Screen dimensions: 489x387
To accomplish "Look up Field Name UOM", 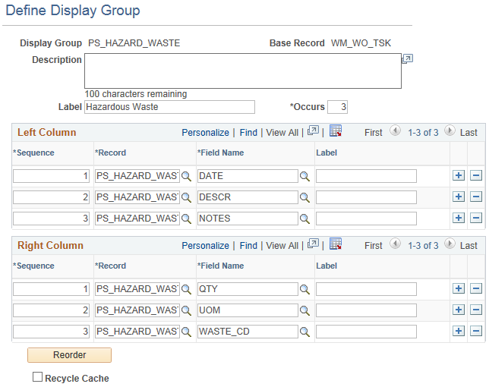I will point(304,310).
